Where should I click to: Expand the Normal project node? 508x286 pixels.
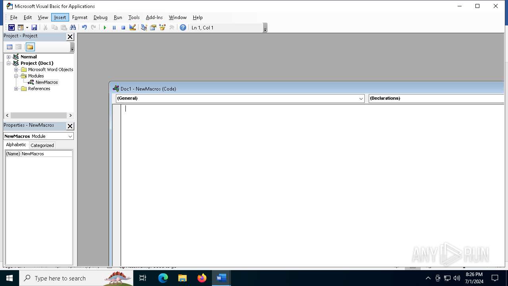click(8, 57)
